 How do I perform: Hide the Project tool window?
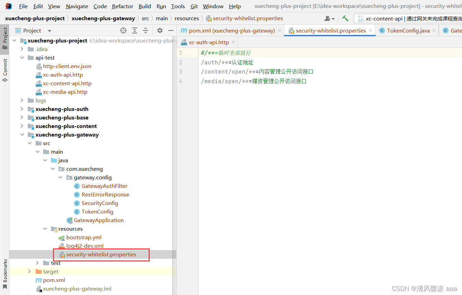(x=170, y=30)
